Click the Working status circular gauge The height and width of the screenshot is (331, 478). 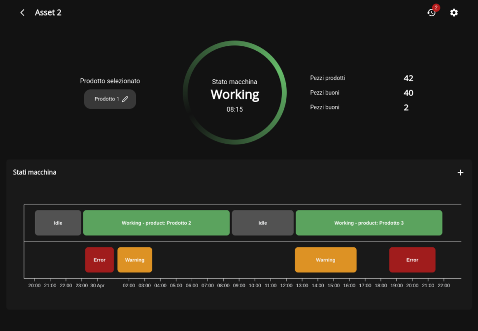tap(235, 93)
